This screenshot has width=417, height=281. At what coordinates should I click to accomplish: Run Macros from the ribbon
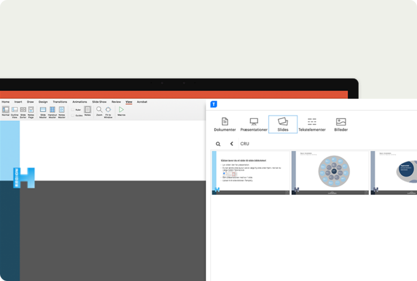(121, 109)
